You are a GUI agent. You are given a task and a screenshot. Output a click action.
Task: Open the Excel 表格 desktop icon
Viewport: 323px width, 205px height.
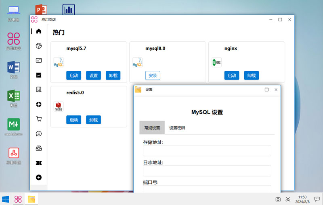click(14, 98)
